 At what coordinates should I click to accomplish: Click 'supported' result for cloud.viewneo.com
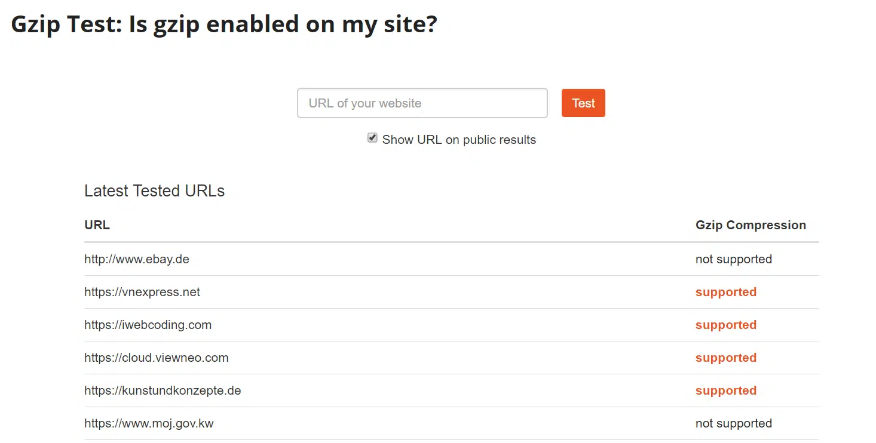pos(725,358)
